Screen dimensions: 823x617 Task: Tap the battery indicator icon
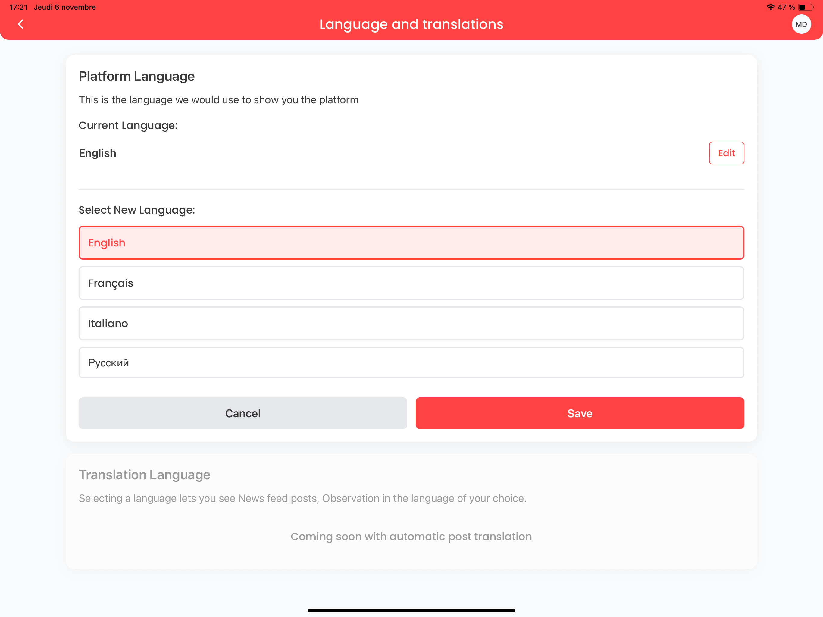pos(806,7)
